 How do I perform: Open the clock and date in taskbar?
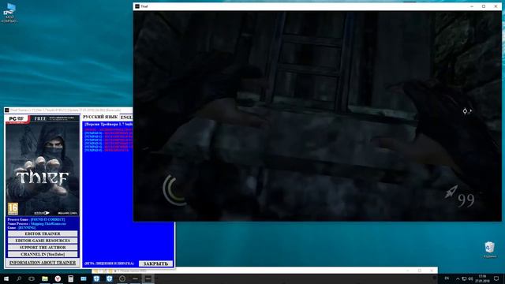point(482,278)
